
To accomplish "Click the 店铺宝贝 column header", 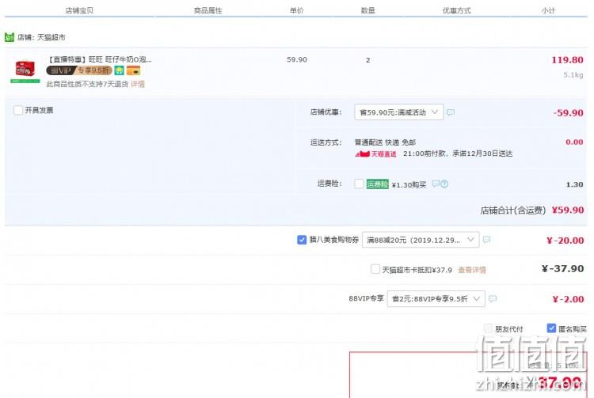I will point(79,10).
